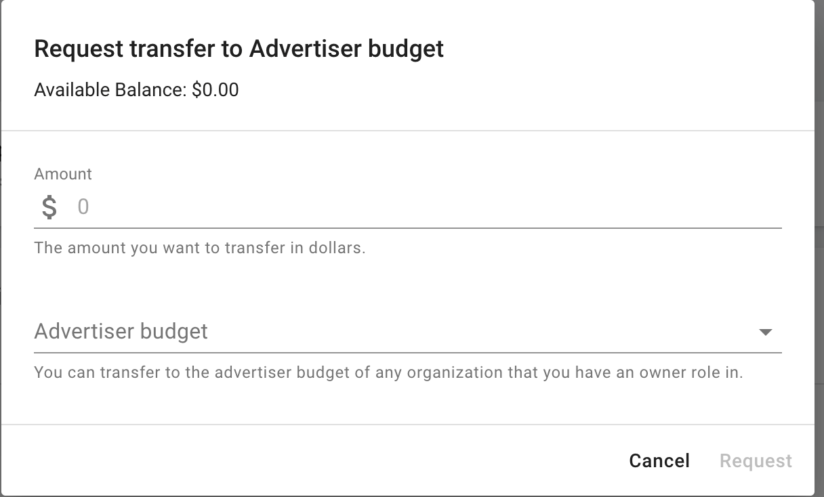
Task: Click the underline beneath Advertiser budget select
Action: (x=407, y=353)
